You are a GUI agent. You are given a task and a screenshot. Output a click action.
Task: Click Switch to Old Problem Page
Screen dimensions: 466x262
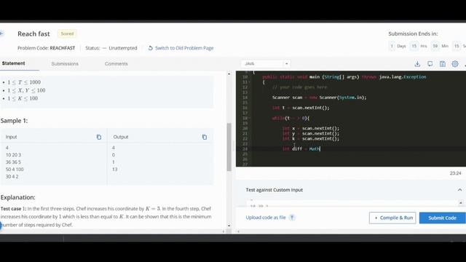coord(181,48)
